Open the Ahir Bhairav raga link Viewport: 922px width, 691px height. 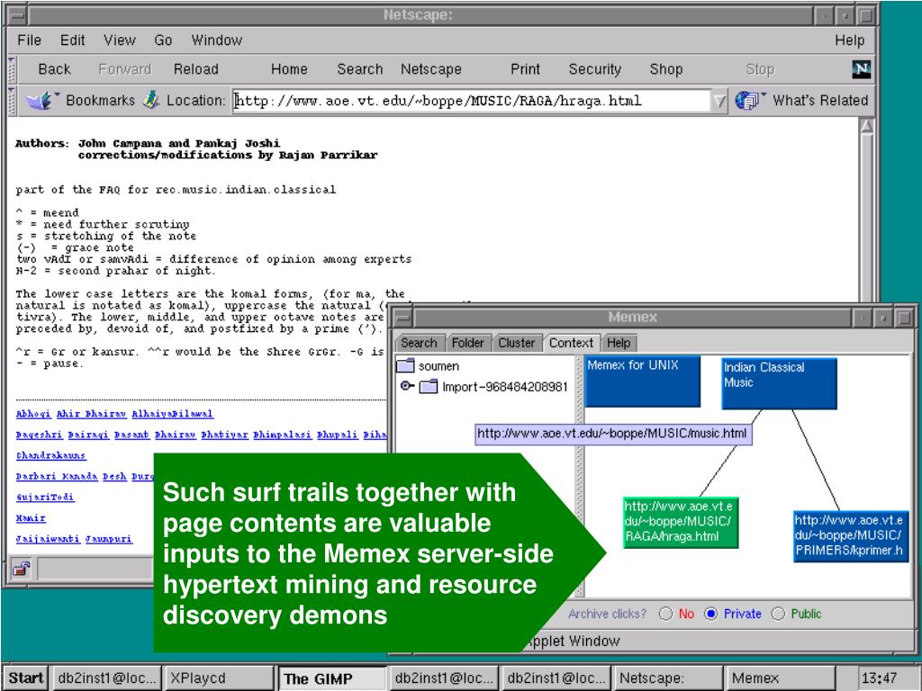pos(91,414)
